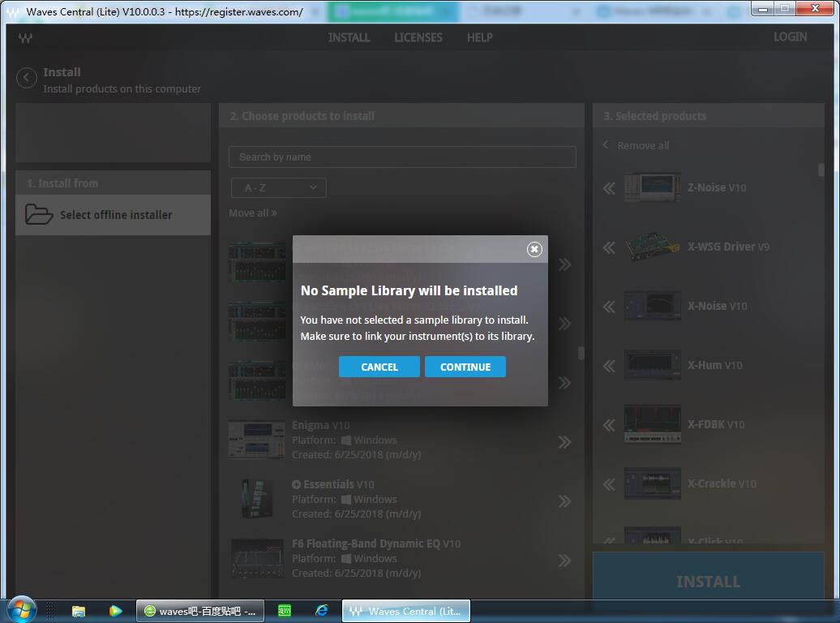Click the X-Noise V10 thumbnail
The image size is (840, 623).
(653, 306)
